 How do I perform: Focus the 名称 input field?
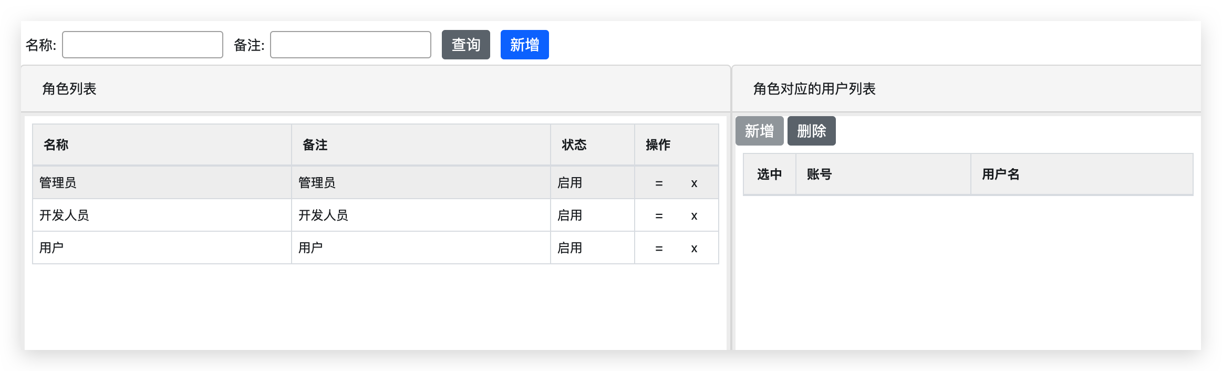pyautogui.click(x=142, y=45)
